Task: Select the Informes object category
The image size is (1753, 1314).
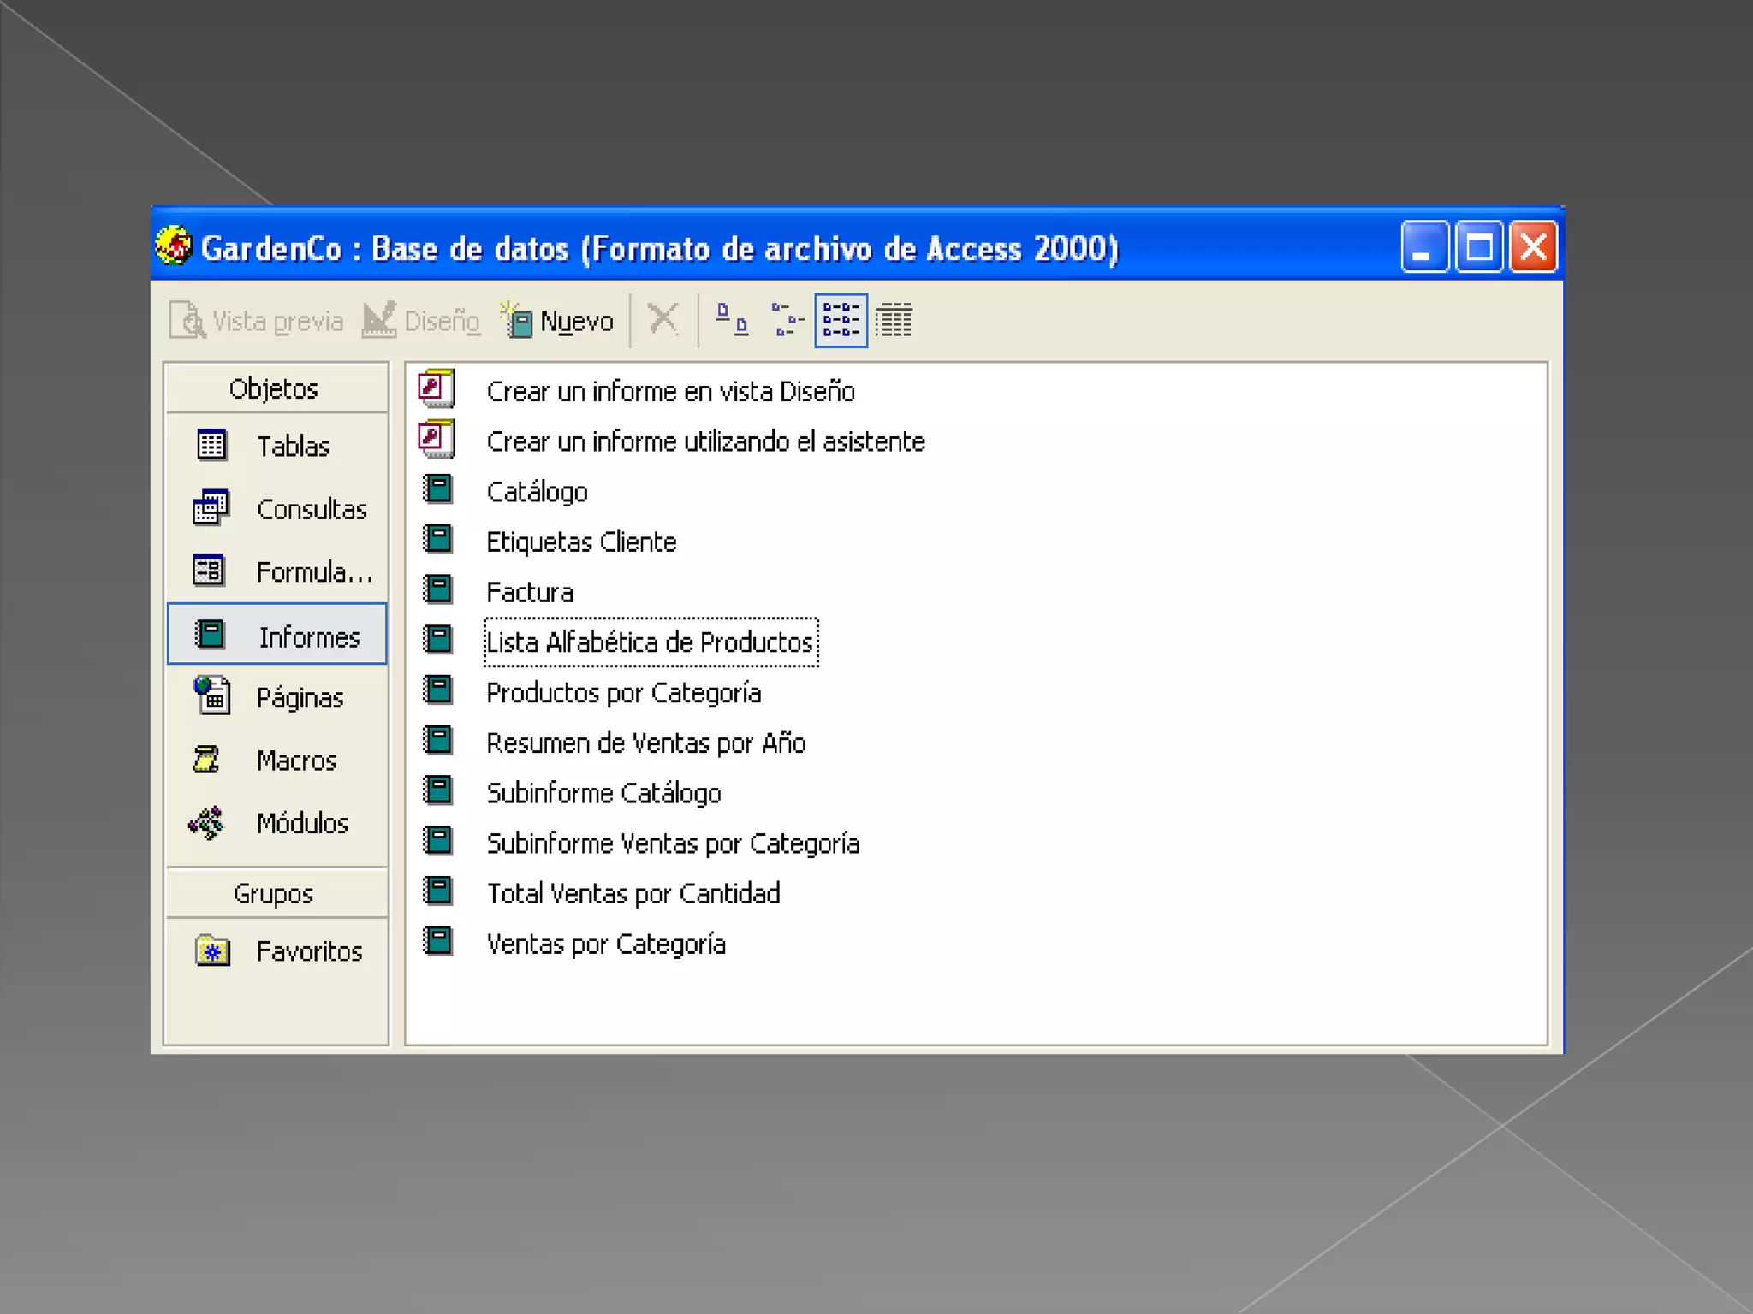Action: (276, 634)
